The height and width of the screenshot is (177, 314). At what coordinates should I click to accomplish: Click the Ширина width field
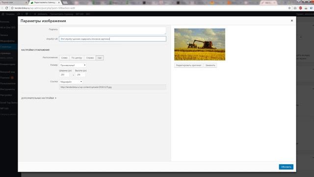point(64,75)
